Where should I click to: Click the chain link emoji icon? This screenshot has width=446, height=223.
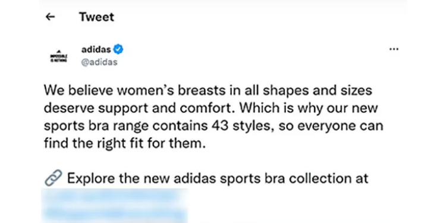click(x=54, y=178)
